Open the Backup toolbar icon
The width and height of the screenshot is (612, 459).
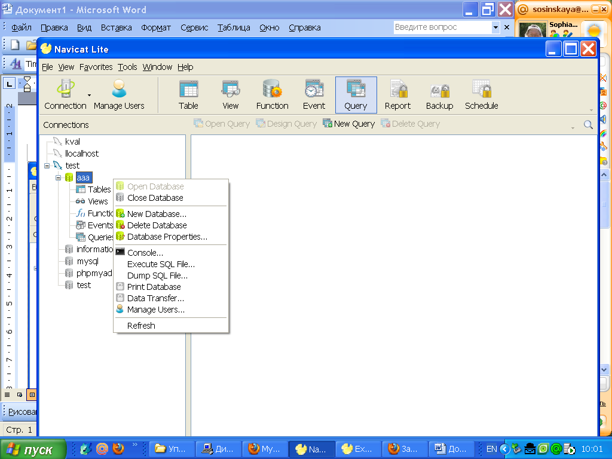(439, 95)
